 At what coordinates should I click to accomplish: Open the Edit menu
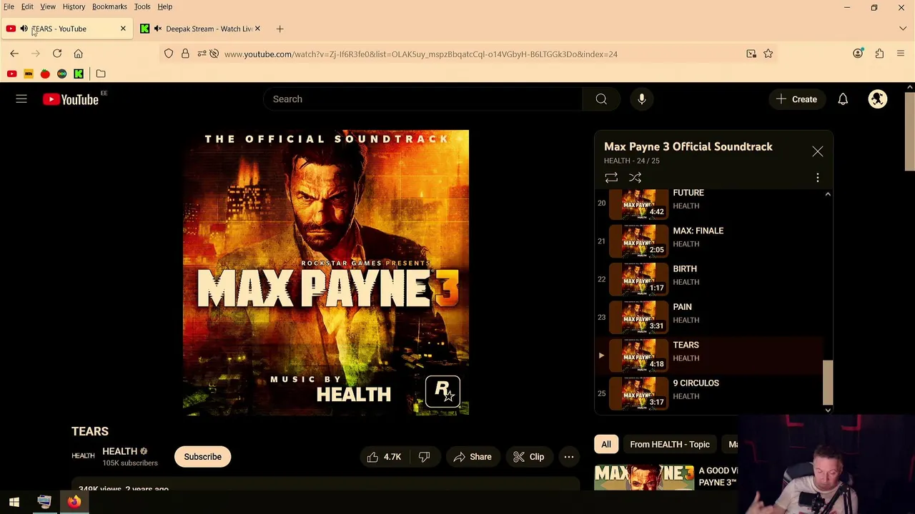click(27, 6)
